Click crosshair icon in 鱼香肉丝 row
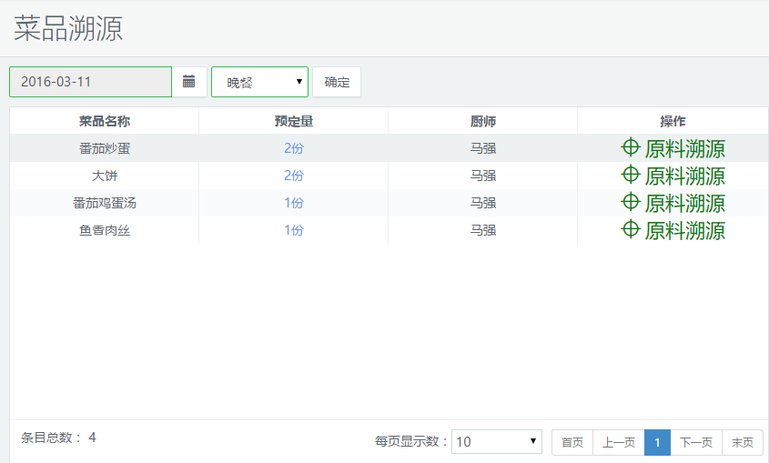The height and width of the screenshot is (463, 769). 631,229
